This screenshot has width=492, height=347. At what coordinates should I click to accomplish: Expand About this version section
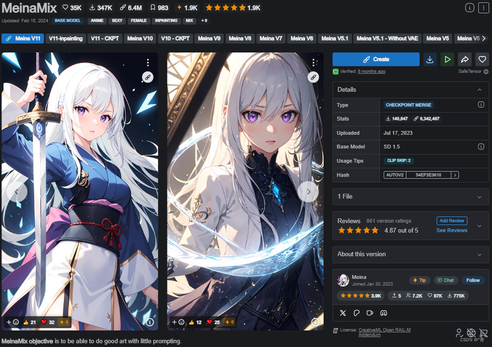479,254
